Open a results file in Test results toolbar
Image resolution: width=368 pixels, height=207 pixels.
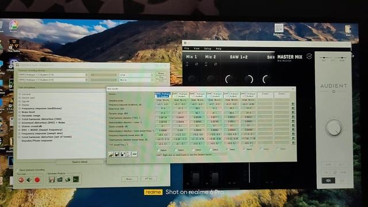pyautogui.click(x=111, y=154)
